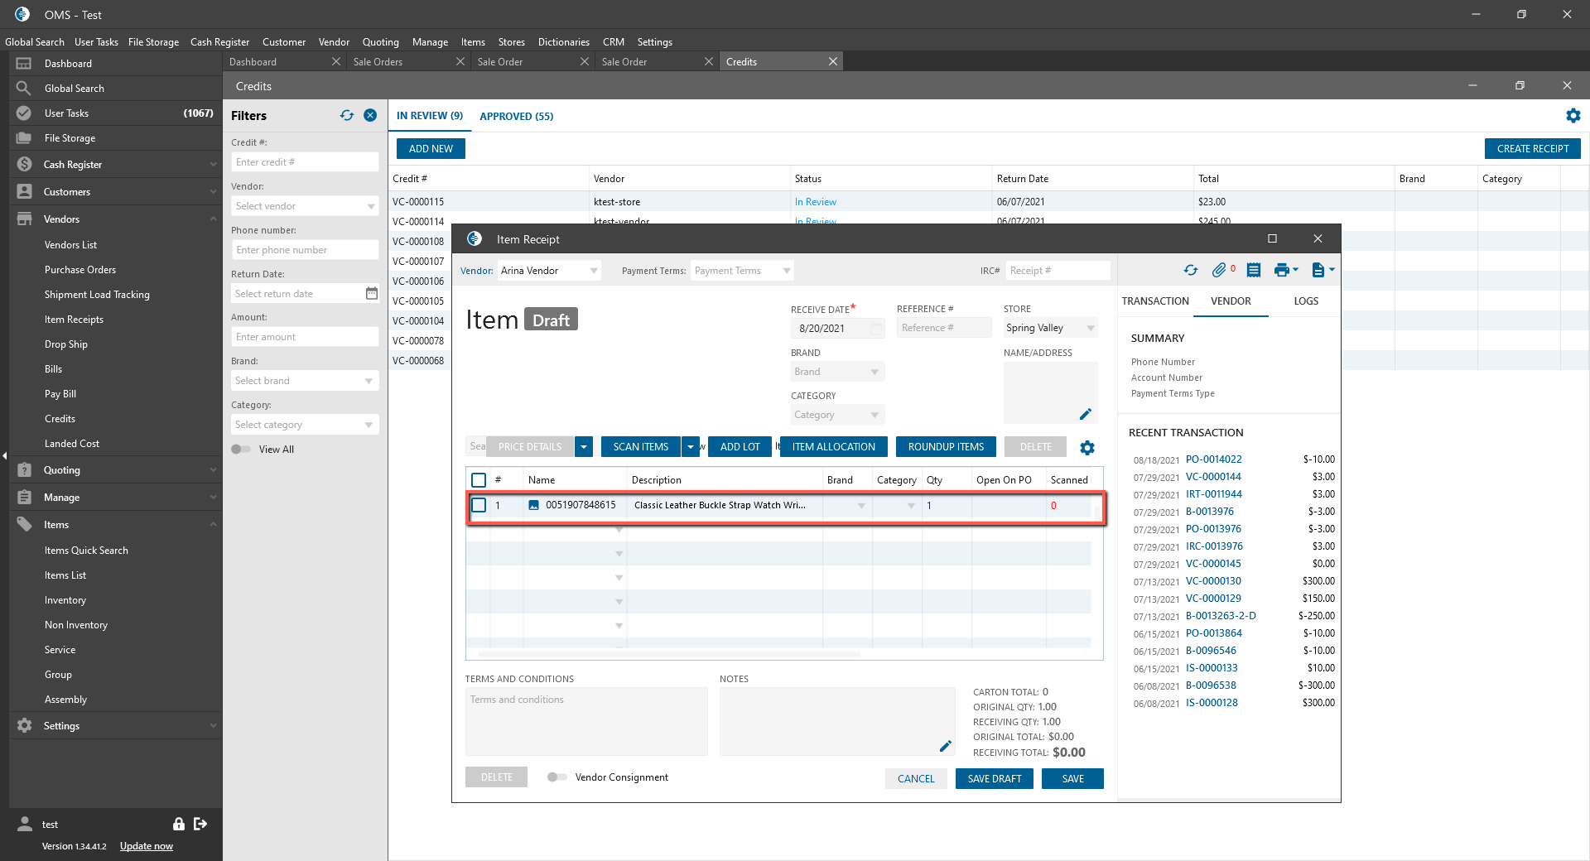This screenshot has height=861, width=1590.
Task: Switch to the Transaction tab
Action: pos(1155,301)
